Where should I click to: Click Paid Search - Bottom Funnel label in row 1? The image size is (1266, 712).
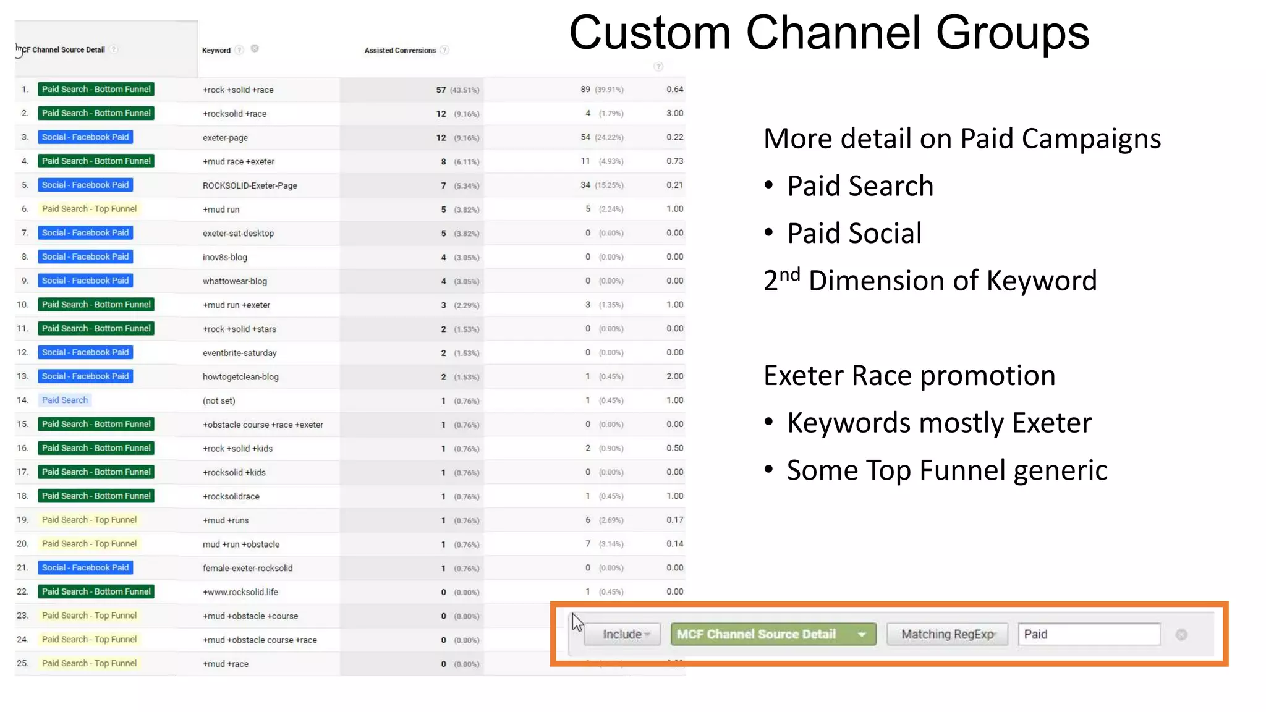(x=96, y=90)
